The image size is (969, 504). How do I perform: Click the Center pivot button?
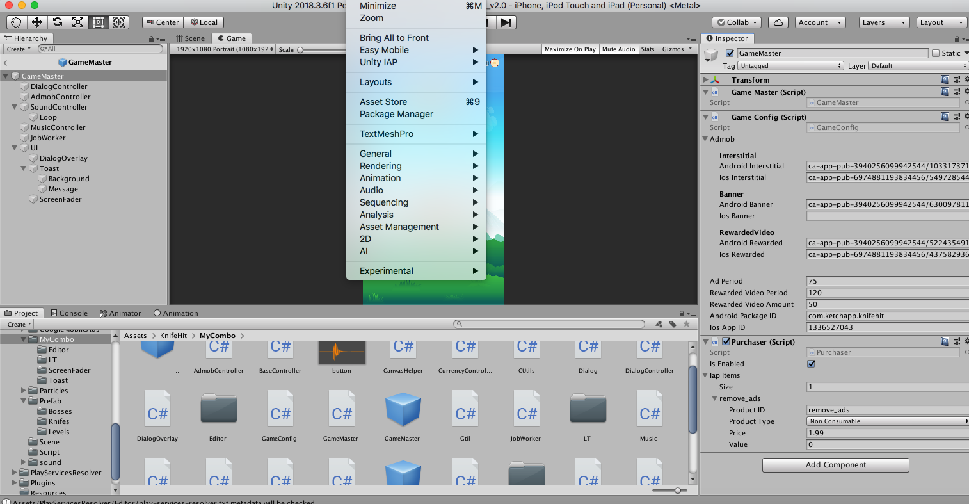162,22
